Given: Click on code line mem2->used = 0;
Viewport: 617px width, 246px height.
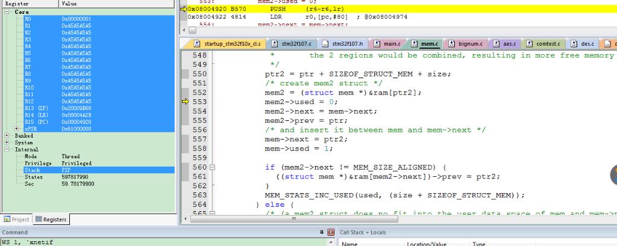Looking at the screenshot, I should tap(301, 102).
